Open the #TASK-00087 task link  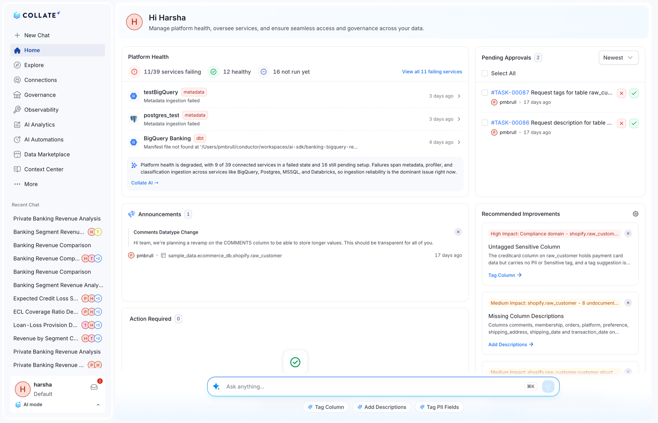tap(510, 92)
